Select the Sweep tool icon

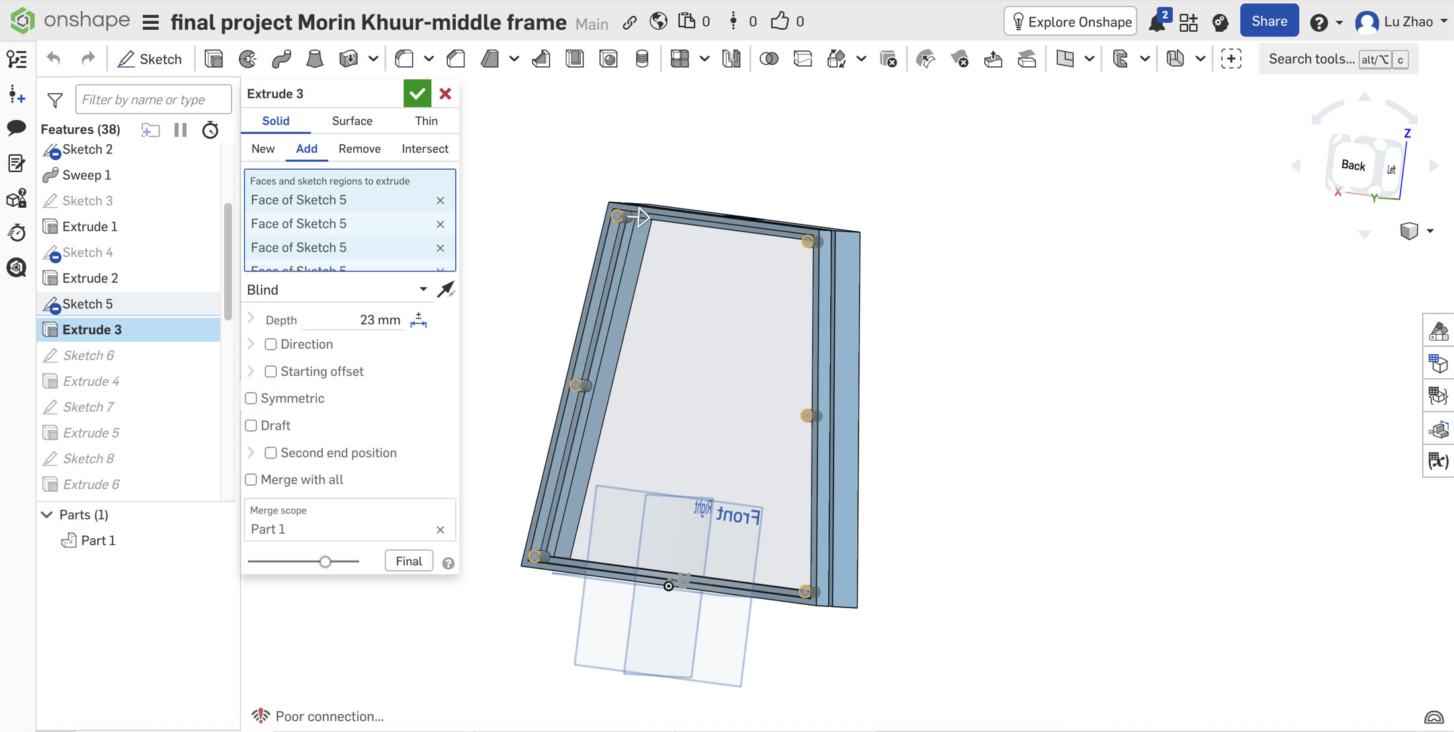(281, 59)
